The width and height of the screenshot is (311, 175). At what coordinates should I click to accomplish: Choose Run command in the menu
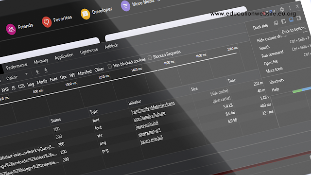click(x=272, y=54)
